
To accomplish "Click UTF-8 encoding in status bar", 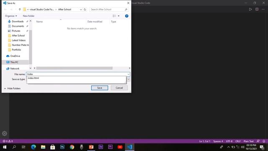I will (x=229, y=141).
